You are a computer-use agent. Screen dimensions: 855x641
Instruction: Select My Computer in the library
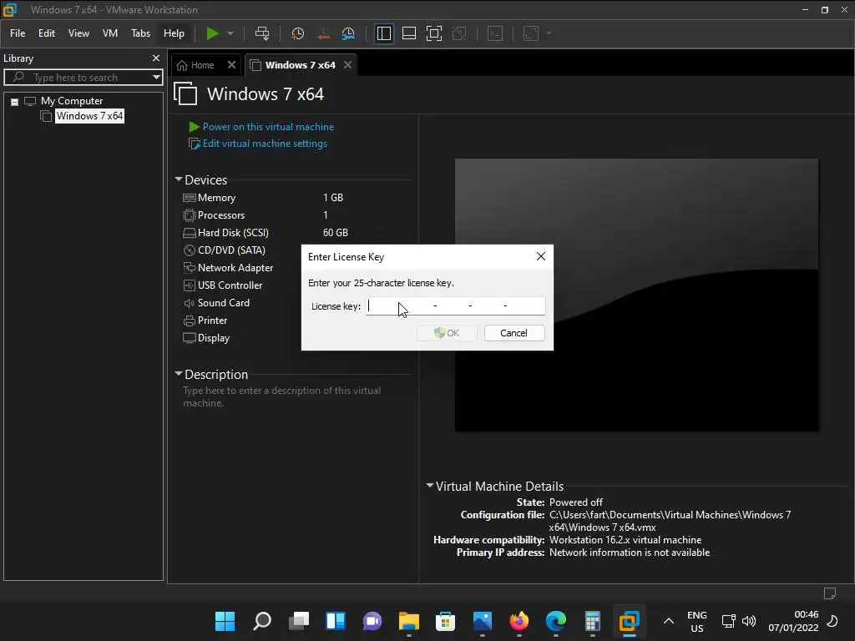click(x=72, y=101)
